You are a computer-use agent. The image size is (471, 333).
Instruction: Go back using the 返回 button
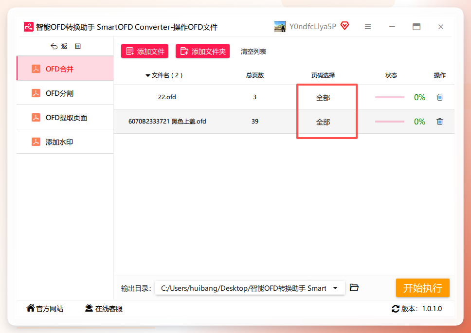click(66, 46)
